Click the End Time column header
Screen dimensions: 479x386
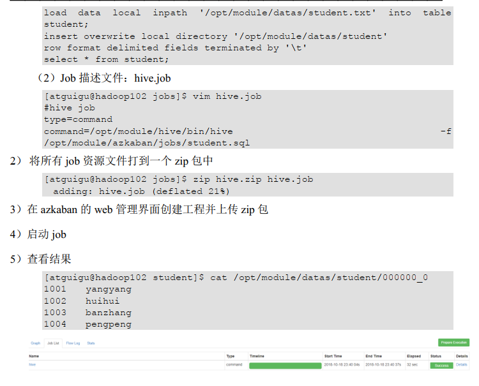[x=374, y=356]
